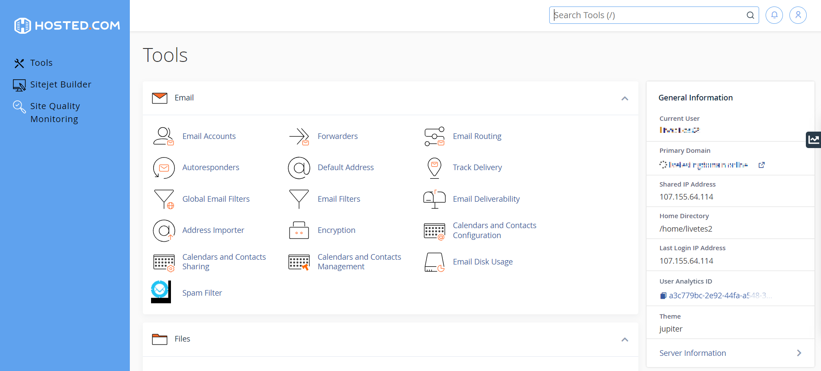Open the Server Information link

(692, 353)
